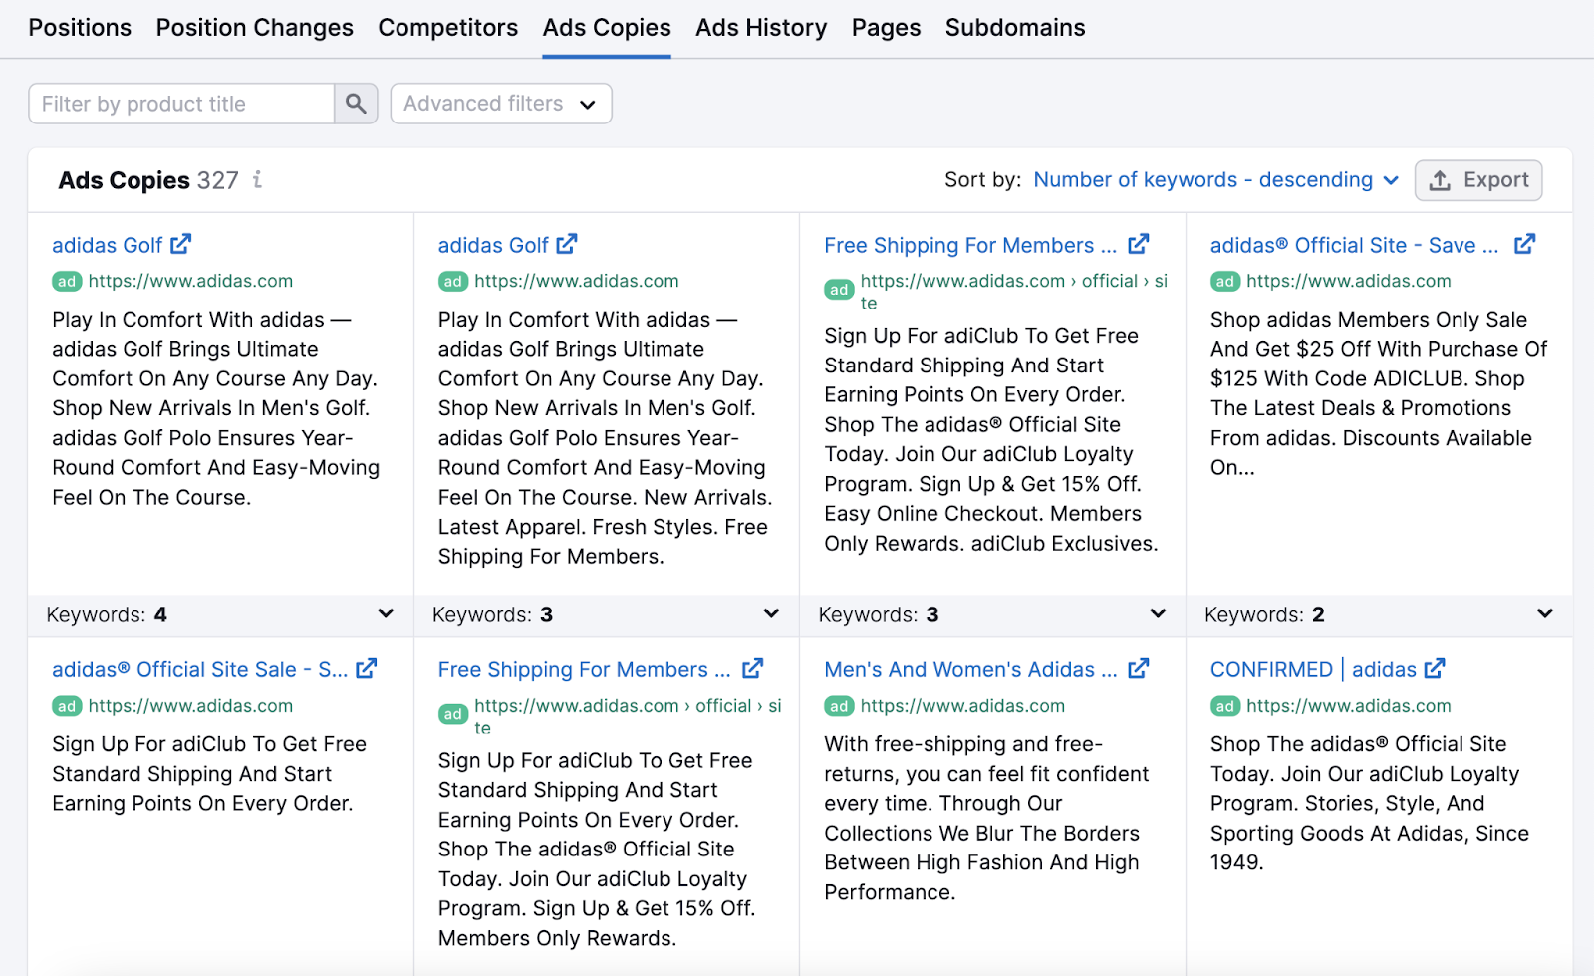Click the green ad badge on the first adidas Golf copy
Viewport: 1594px width, 976px height.
pos(66,281)
